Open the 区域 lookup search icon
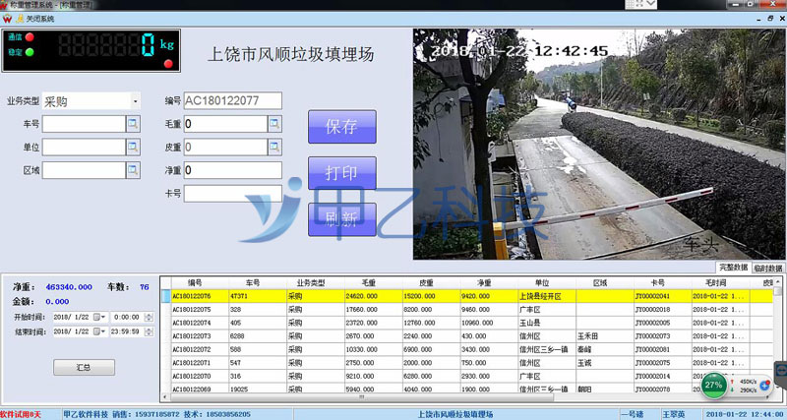Viewport: 787px width, 420px height. pos(133,170)
